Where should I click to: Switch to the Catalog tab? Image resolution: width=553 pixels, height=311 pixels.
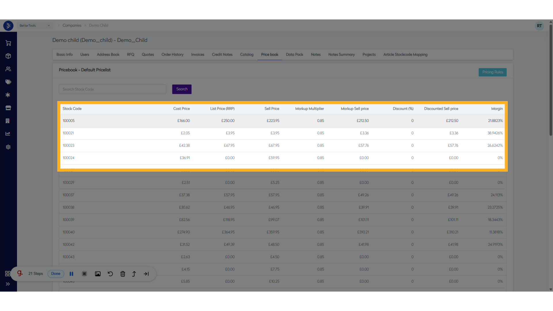click(x=247, y=55)
